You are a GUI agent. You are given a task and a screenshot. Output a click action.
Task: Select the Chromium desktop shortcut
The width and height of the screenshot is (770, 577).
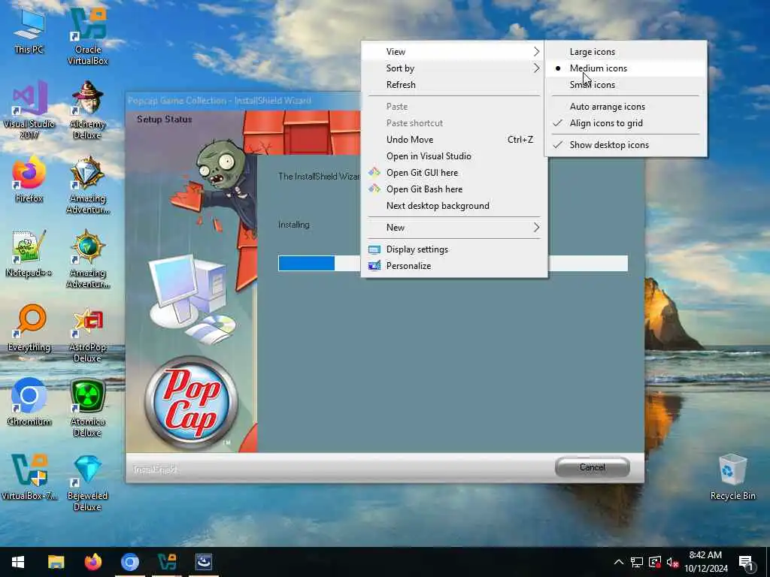point(29,403)
